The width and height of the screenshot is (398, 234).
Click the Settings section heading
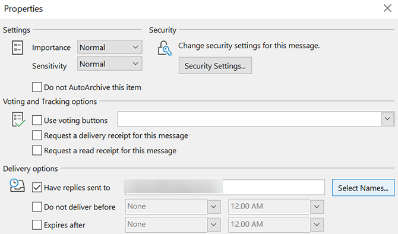click(17, 30)
